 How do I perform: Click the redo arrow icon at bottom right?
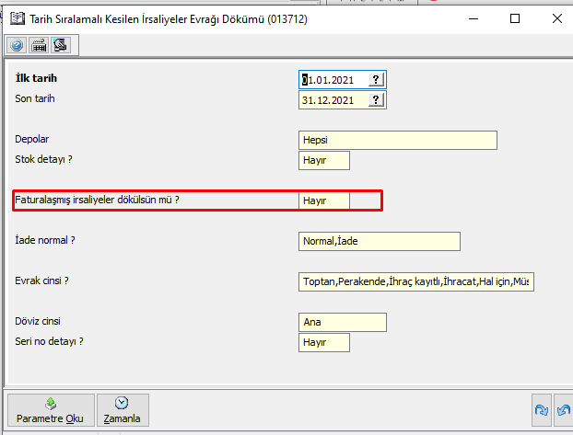coord(541,409)
